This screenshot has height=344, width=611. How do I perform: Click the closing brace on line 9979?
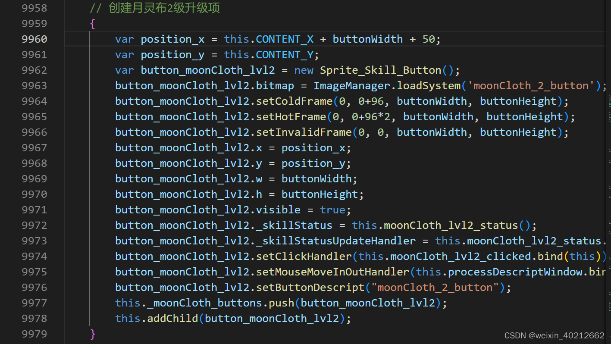pyautogui.click(x=92, y=334)
